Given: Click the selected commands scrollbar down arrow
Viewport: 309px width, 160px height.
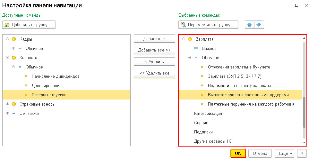Looking at the screenshot, I should (x=304, y=142).
